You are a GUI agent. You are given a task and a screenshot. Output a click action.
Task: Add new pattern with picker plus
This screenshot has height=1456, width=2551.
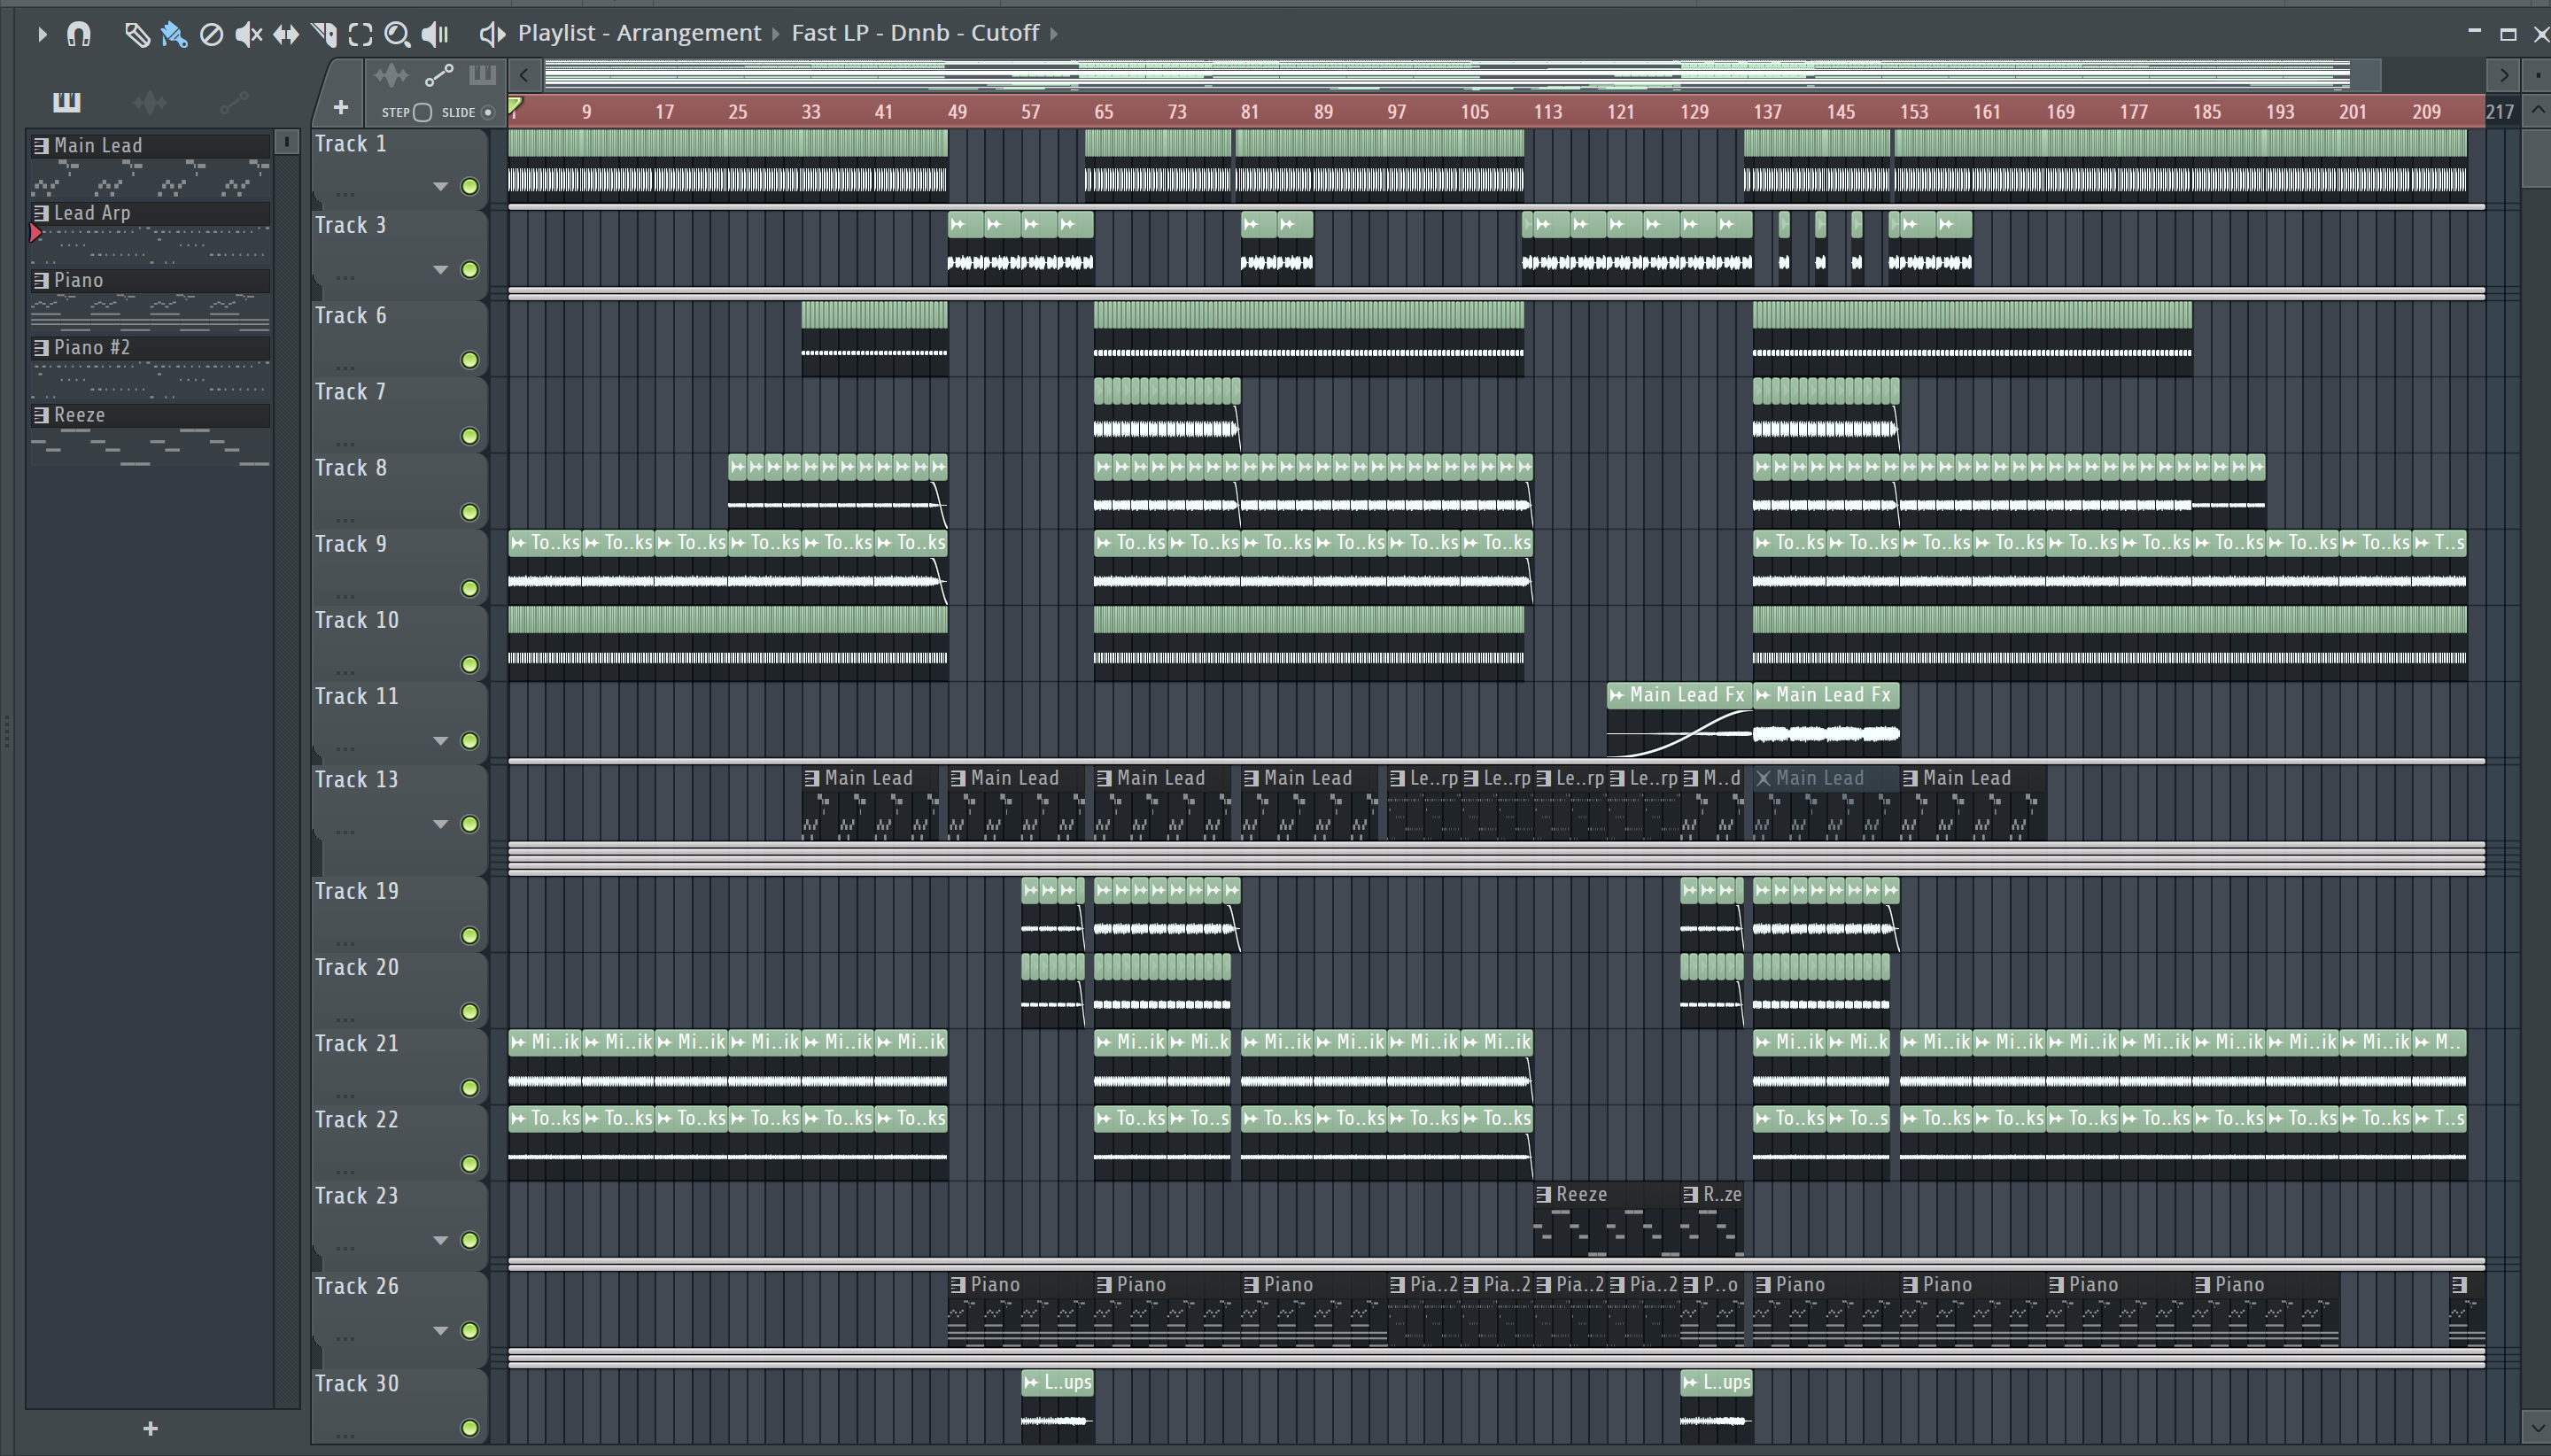click(150, 1429)
